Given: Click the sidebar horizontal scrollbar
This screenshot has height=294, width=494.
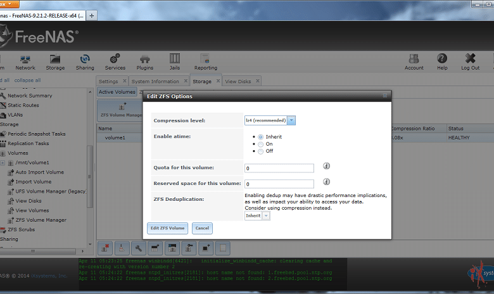Looking at the screenshot, I should [x=38, y=251].
